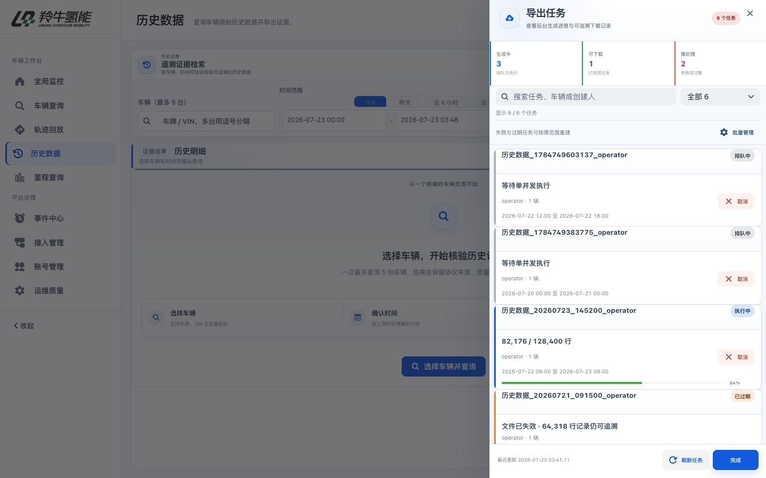This screenshot has width=766, height=478.
Task: Select the 昨天 time range tab
Action: coord(405,102)
